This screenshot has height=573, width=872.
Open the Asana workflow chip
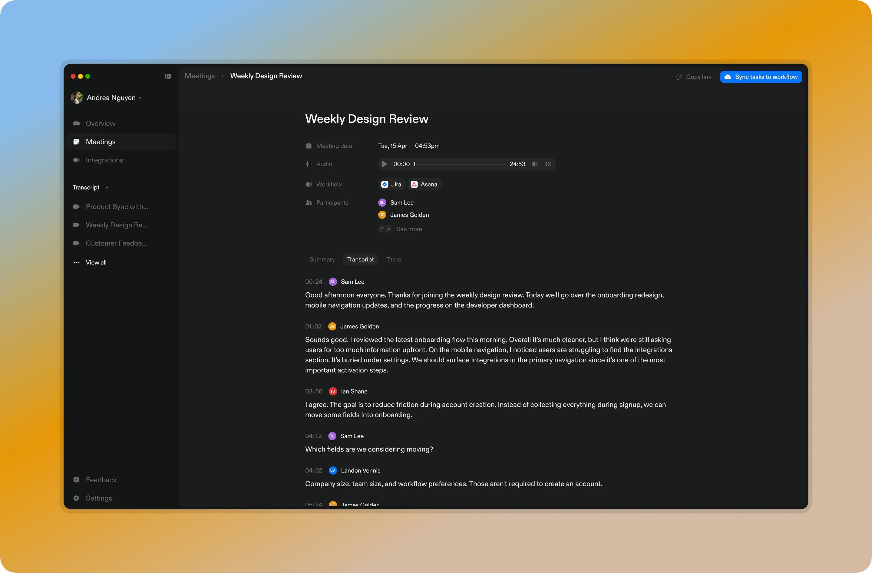coord(424,185)
